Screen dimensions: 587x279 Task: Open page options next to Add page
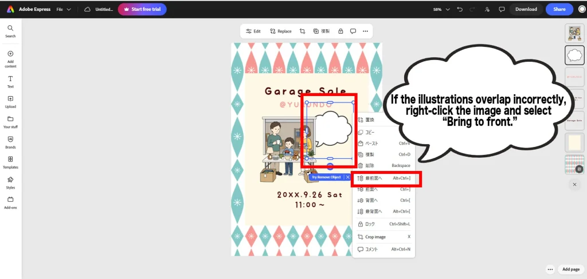(x=550, y=269)
